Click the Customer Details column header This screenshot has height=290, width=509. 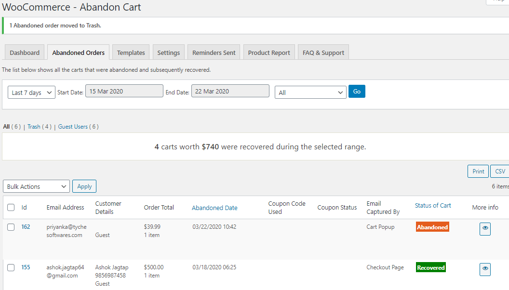coord(108,208)
